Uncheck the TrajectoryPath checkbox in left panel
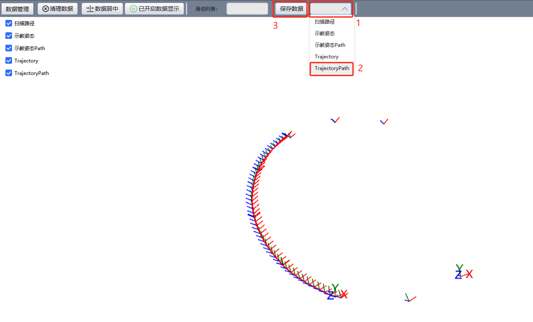 click(x=9, y=73)
